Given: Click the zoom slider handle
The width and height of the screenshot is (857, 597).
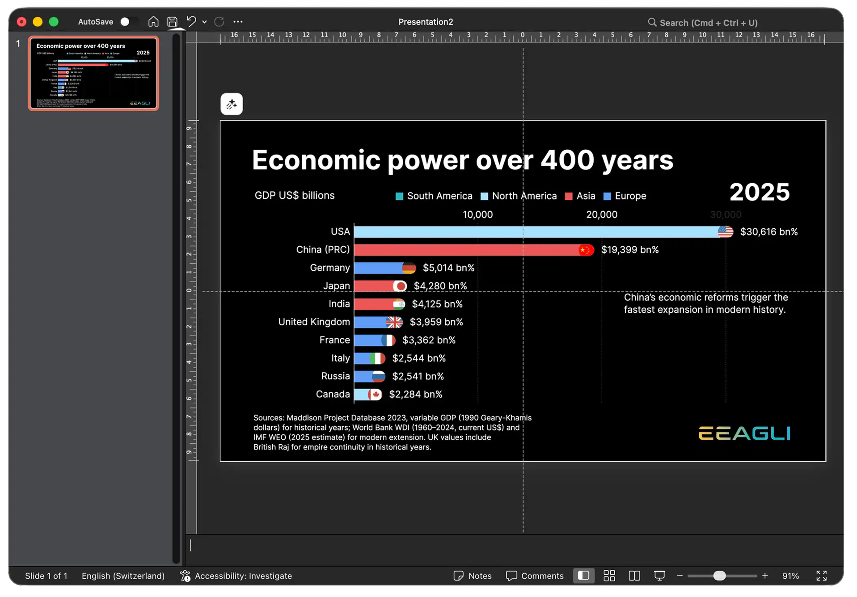Looking at the screenshot, I should coord(719,576).
